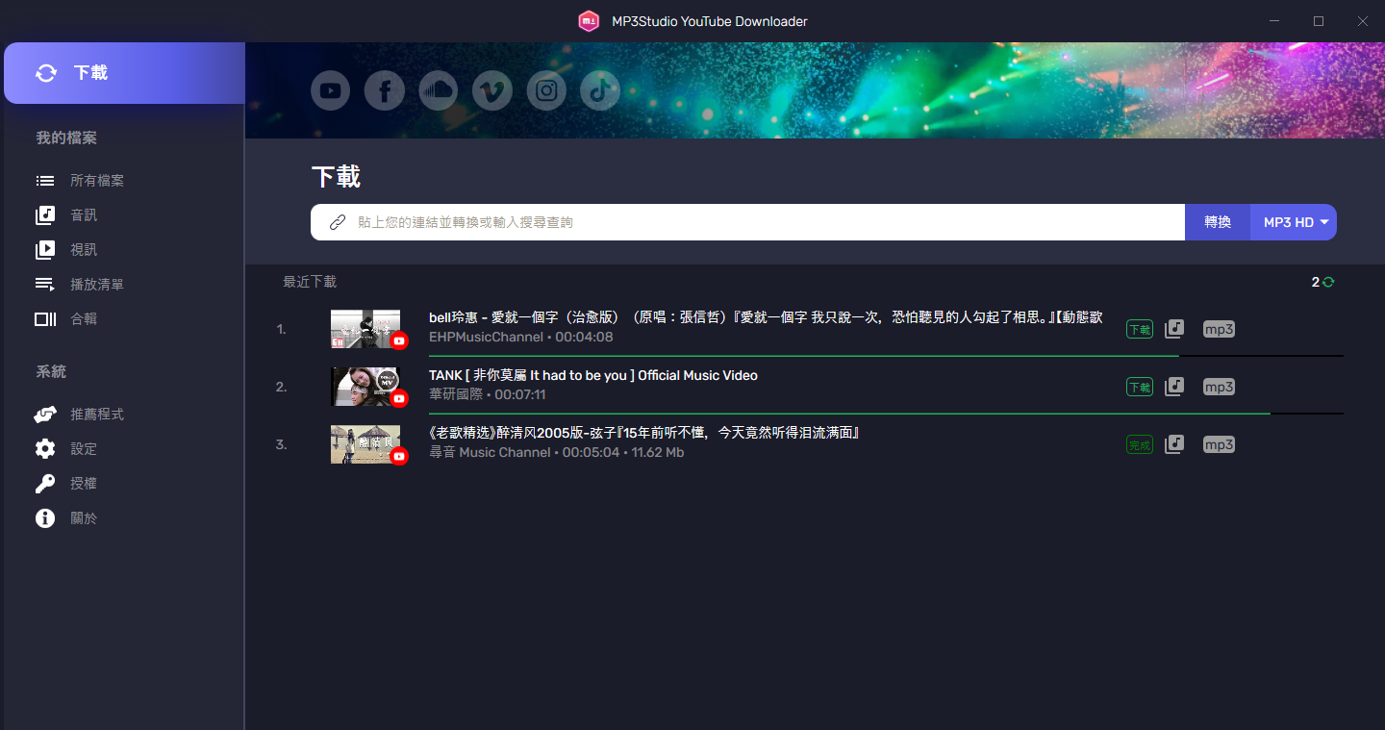The image size is (1385, 730).
Task: Open the Facebook site icon in banner
Action: click(x=384, y=91)
